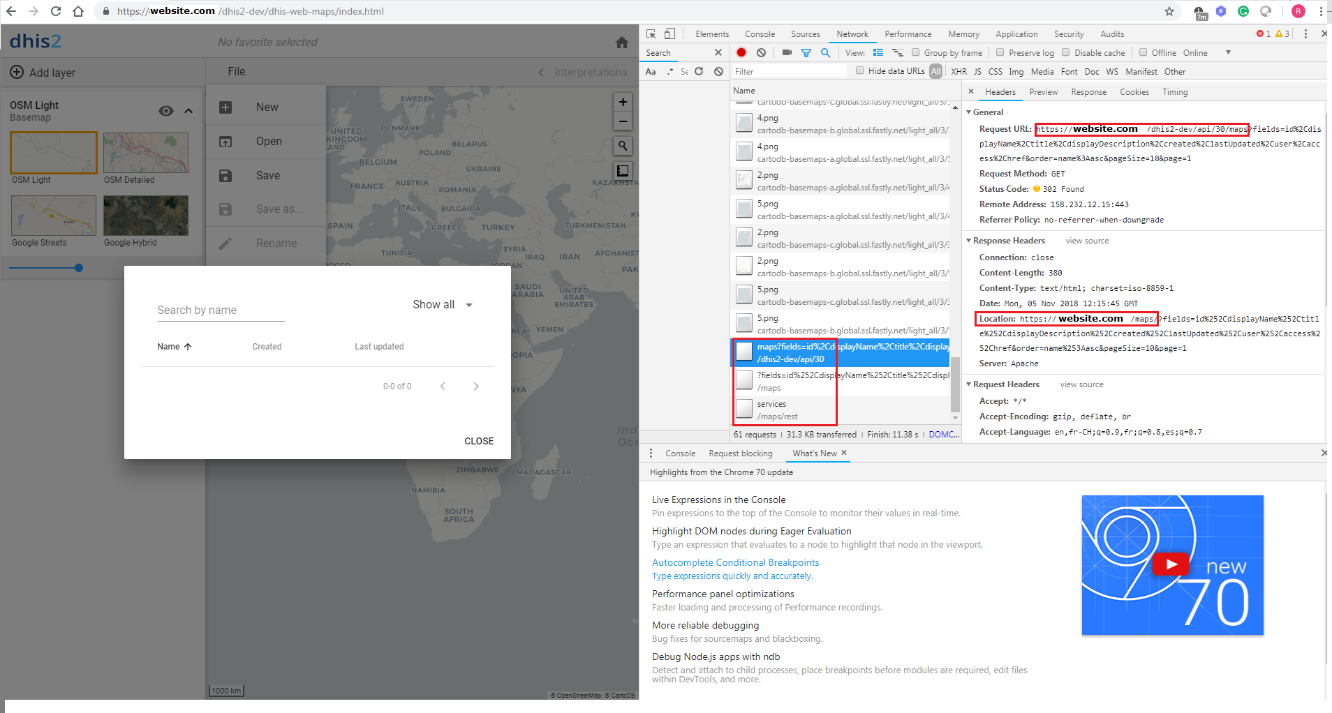Go to the next page of favorites
Screen dimensions: 1332x713
[476, 386]
